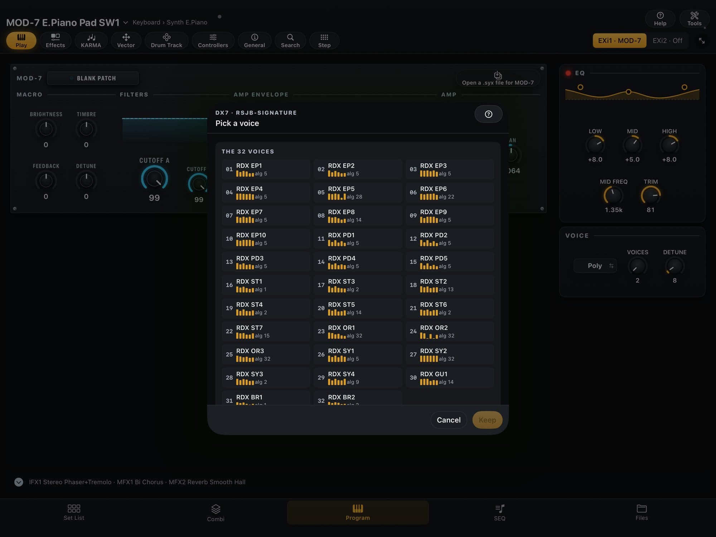
Task: Toggle the Poly voice mode switch
Action: pyautogui.click(x=595, y=266)
